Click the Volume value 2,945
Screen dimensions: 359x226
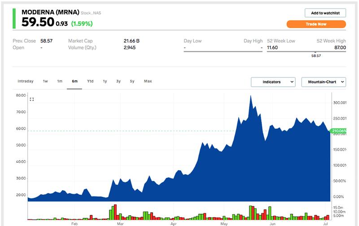[x=130, y=48]
